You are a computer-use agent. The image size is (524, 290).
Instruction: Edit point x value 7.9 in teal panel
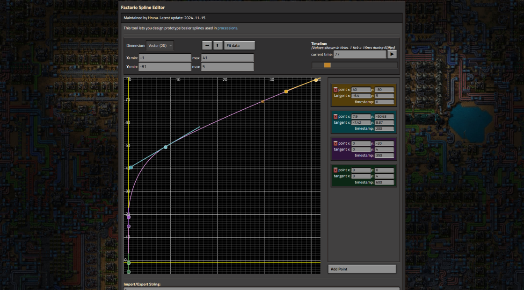click(x=361, y=116)
